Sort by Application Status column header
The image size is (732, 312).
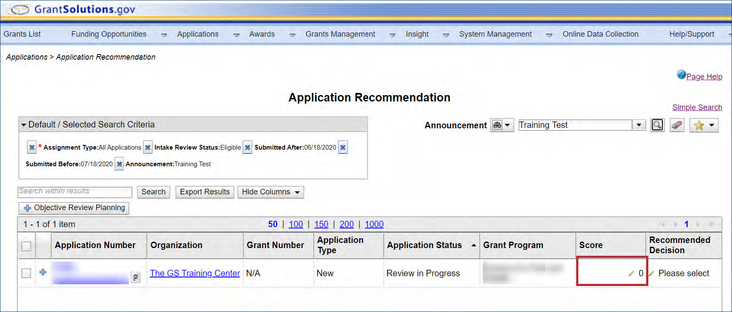click(x=424, y=245)
